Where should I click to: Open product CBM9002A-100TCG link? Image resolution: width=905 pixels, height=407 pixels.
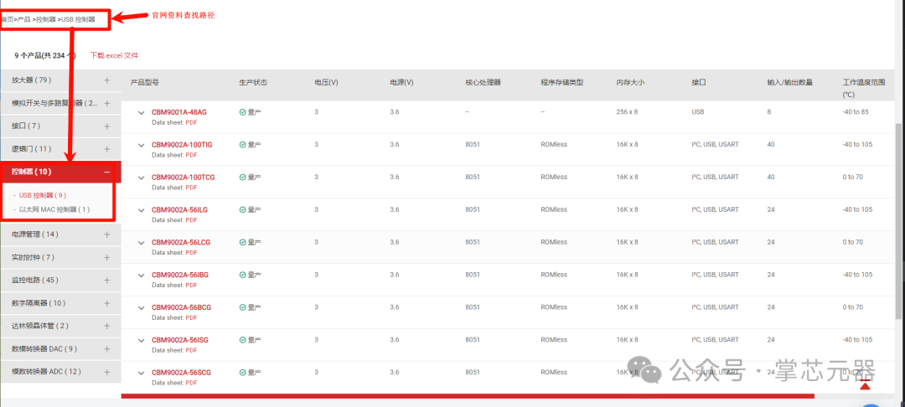tap(183, 177)
